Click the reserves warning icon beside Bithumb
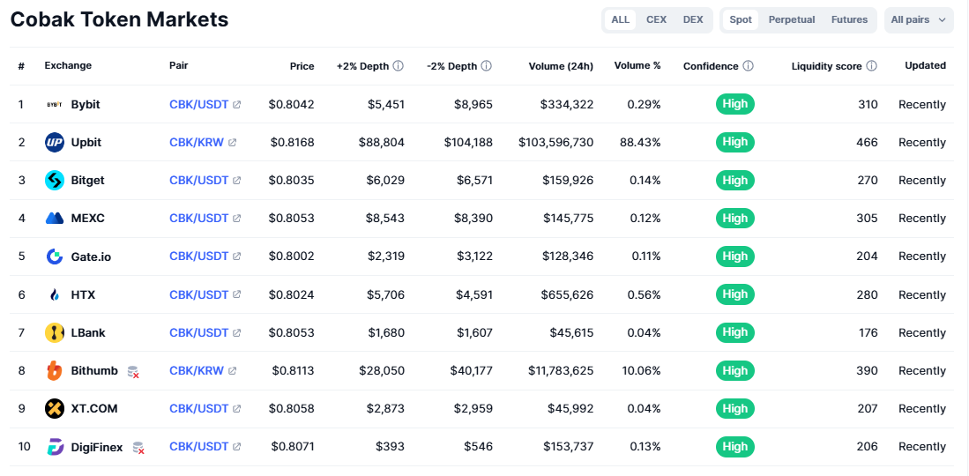This screenshot has height=476, width=969. click(x=133, y=371)
